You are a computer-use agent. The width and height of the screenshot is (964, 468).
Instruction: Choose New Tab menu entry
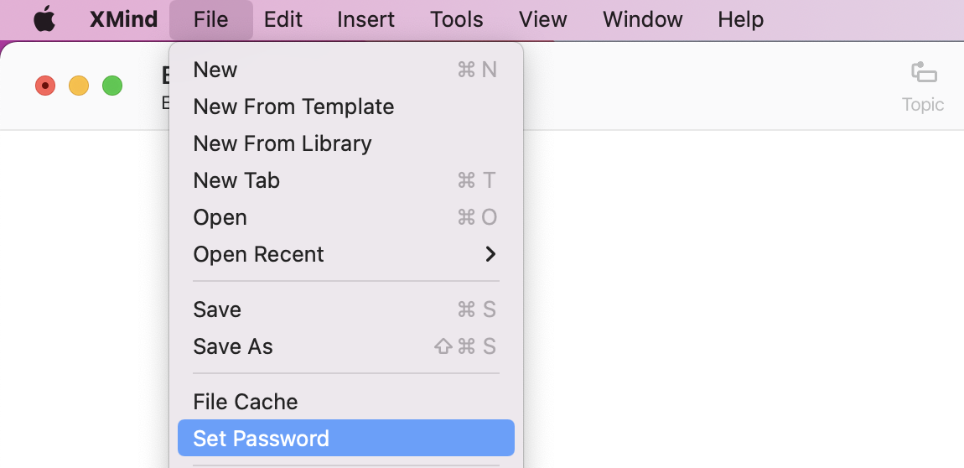tap(346, 180)
